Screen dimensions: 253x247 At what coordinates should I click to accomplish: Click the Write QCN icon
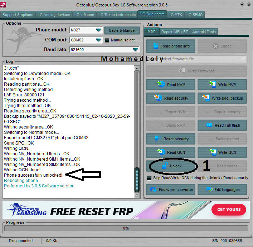(x=212, y=152)
